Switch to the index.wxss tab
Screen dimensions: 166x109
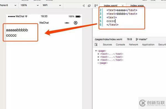click(137, 6)
